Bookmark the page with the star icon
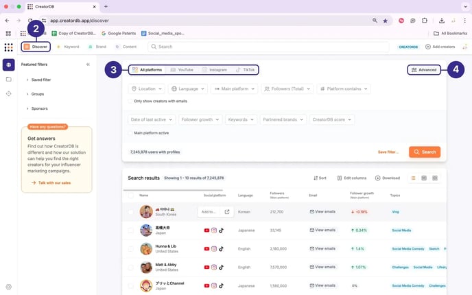This screenshot has width=472, height=295. (386, 21)
